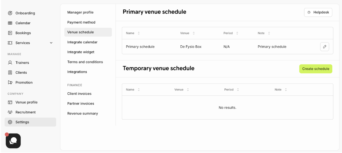Open Calendar via its grid icon
The image size is (342, 153).
tap(10, 23)
